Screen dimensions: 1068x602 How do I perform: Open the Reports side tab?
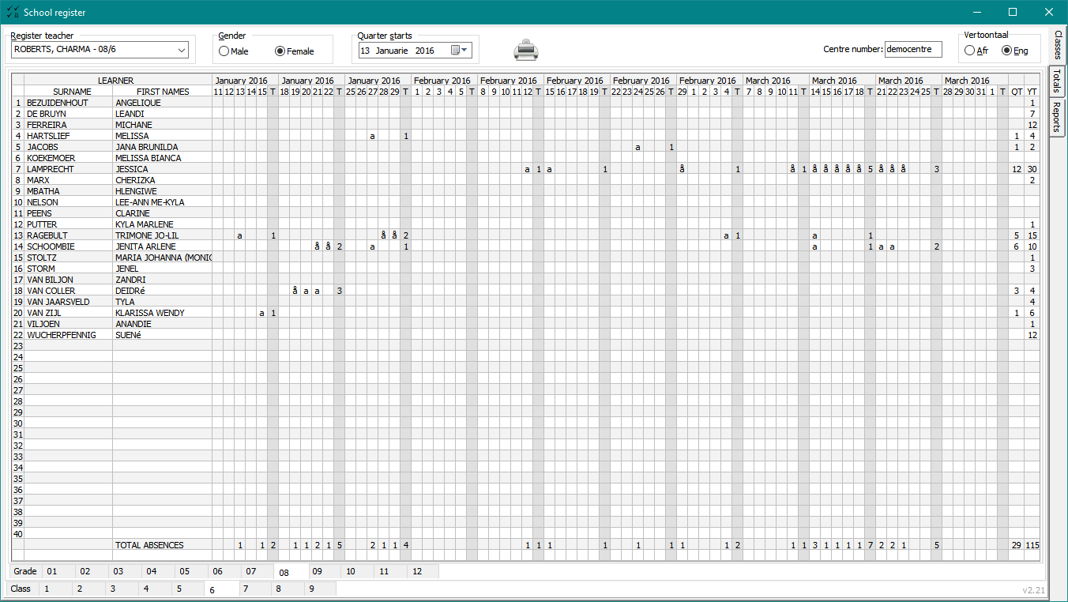1056,117
